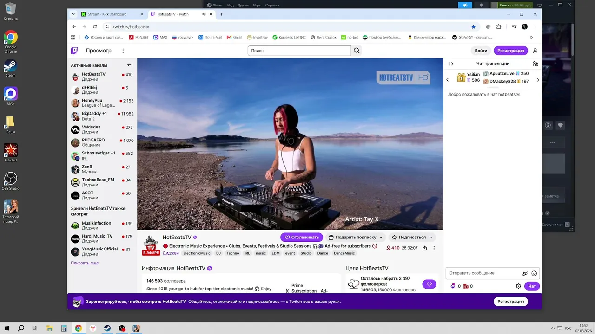595x334 pixels.
Task: Go back in Chrome
Action: pos(74,27)
